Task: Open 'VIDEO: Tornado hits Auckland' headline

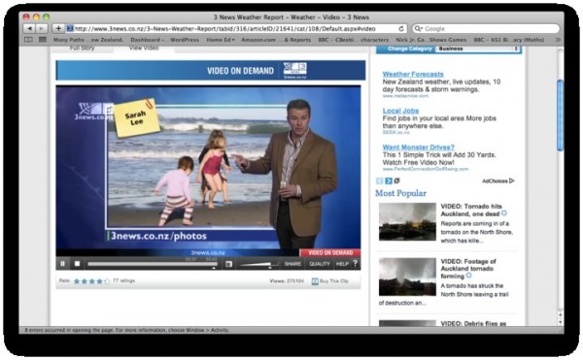Action: 471,210
